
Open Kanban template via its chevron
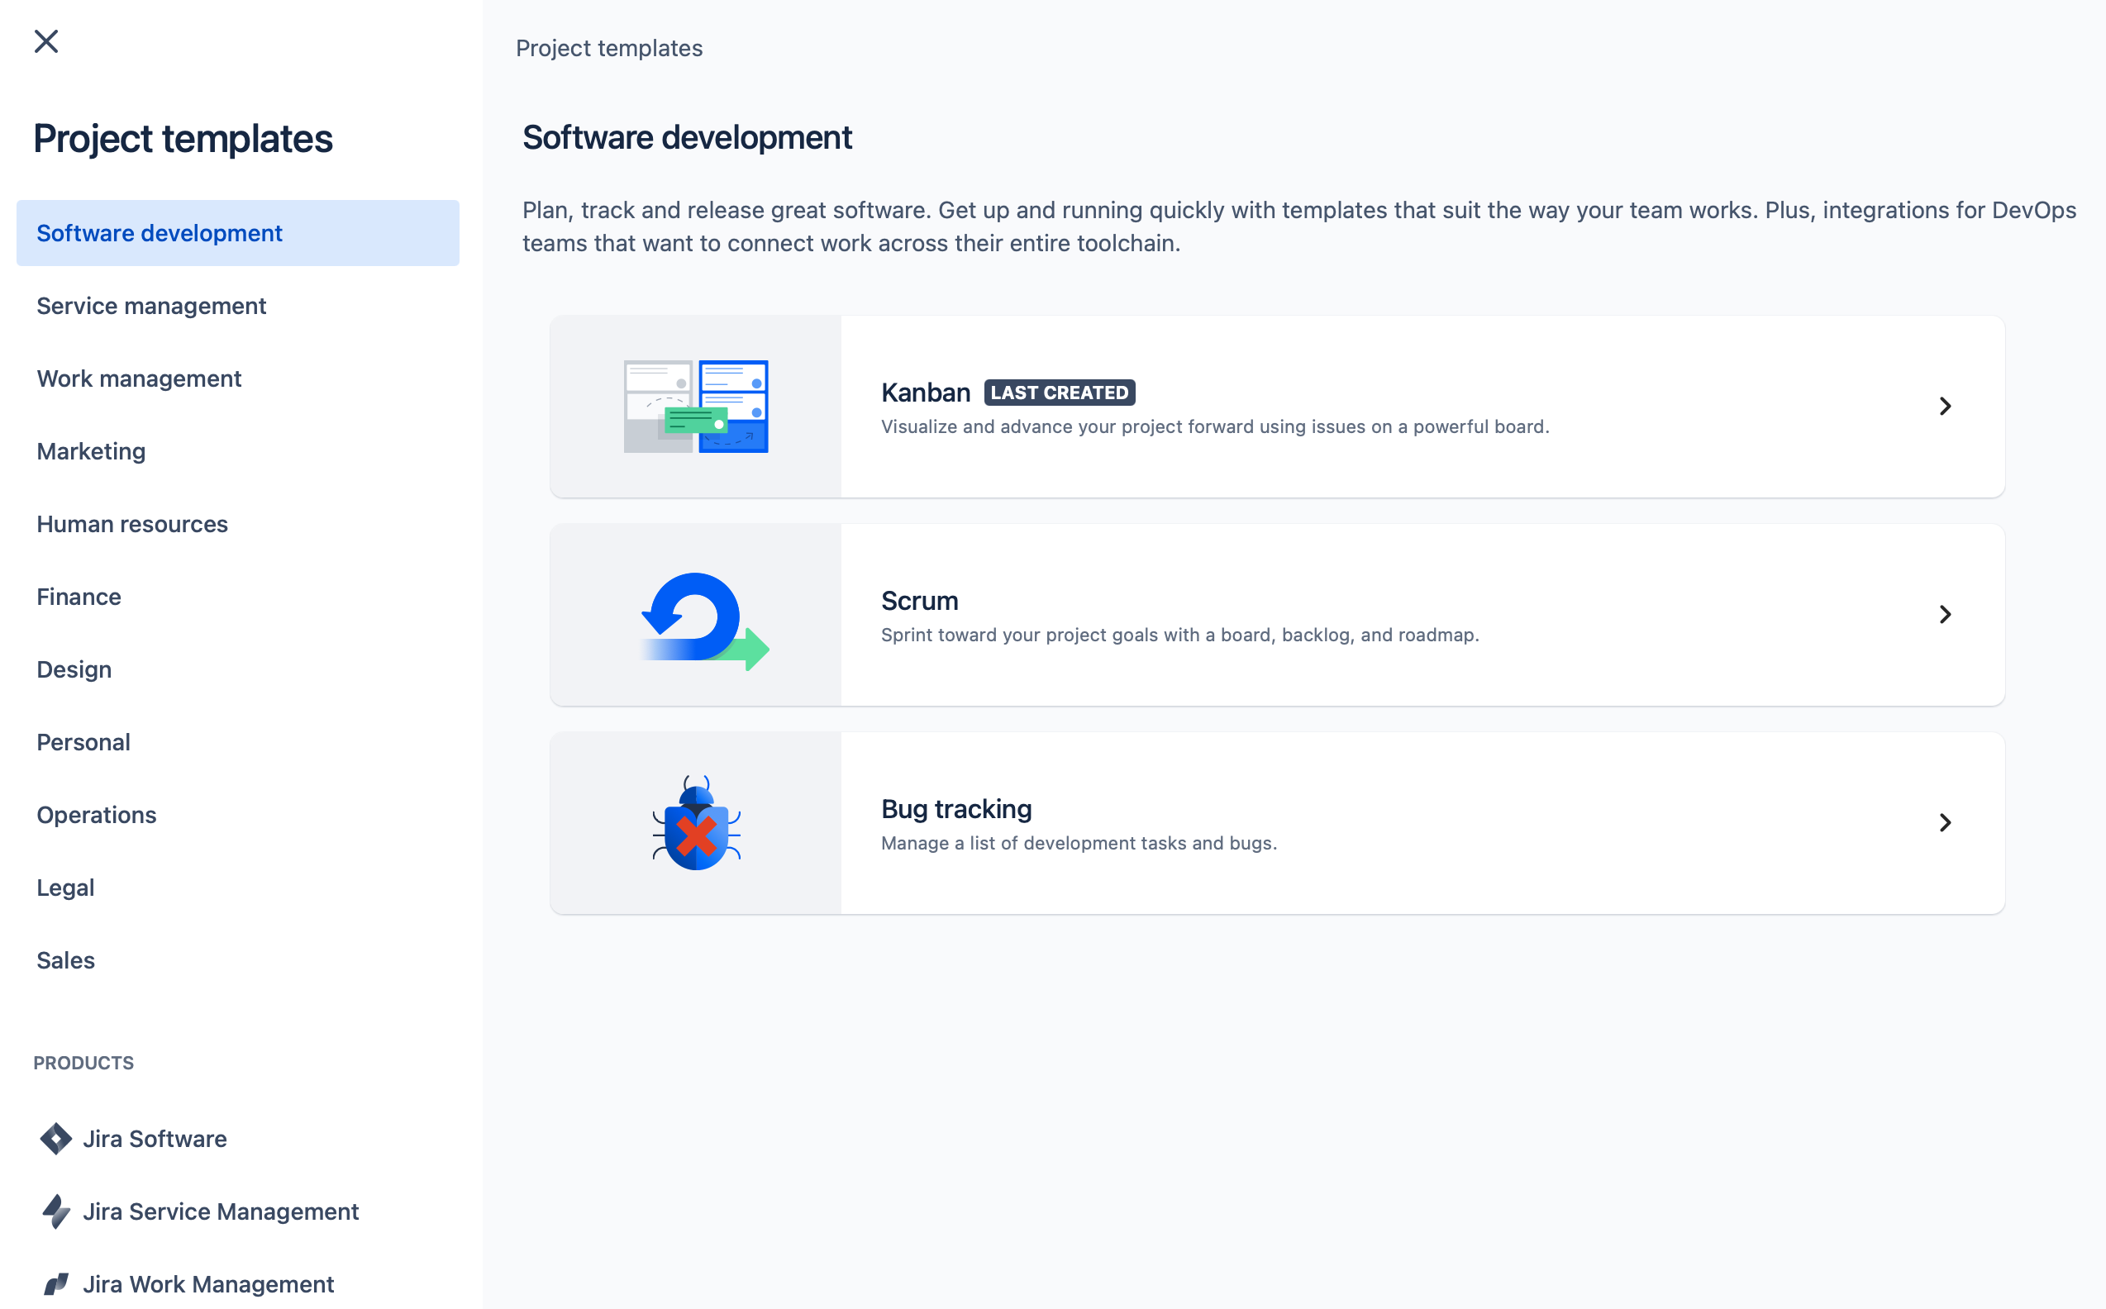pos(1945,406)
